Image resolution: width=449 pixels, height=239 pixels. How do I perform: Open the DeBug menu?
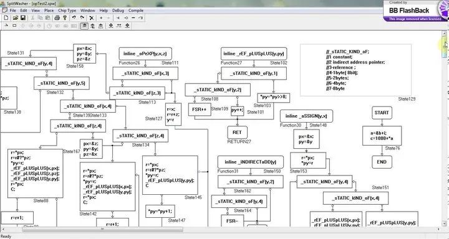tap(118, 11)
